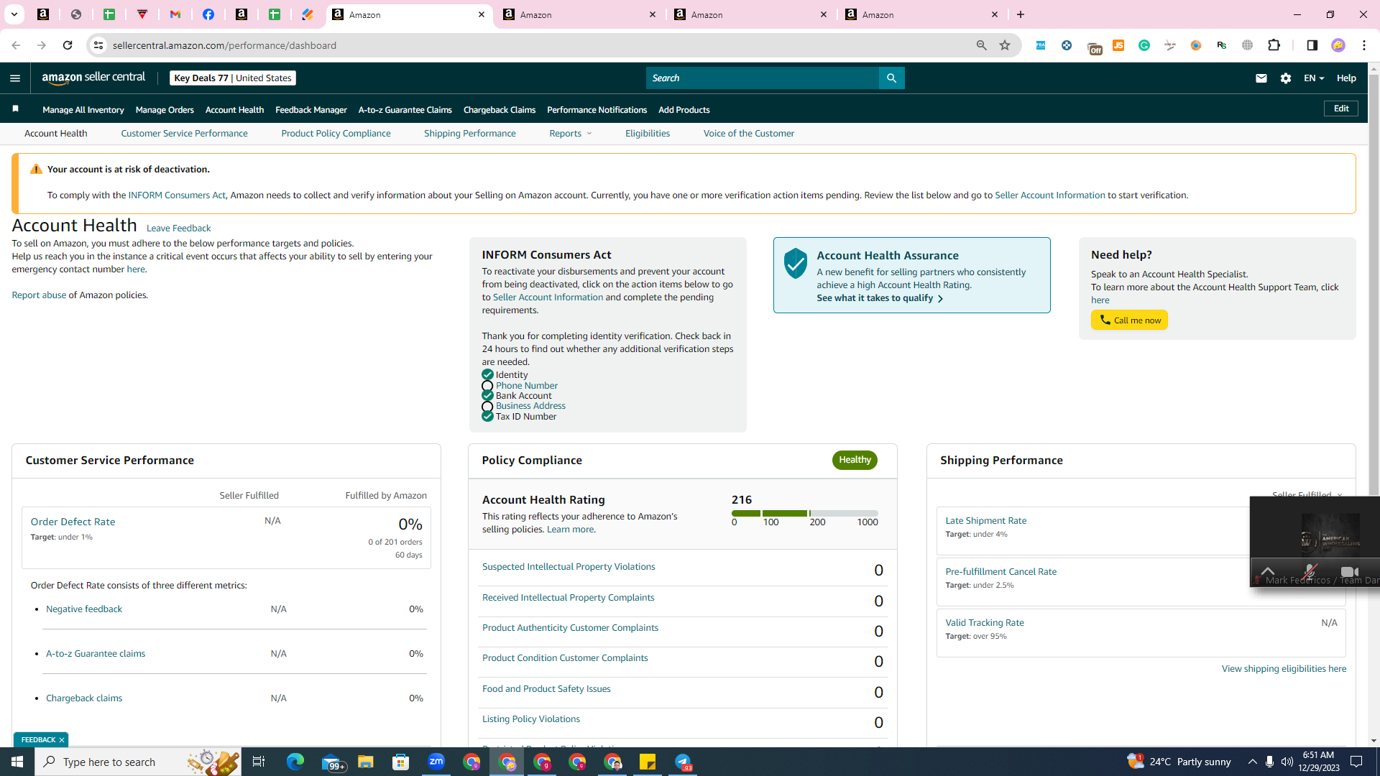The height and width of the screenshot is (776, 1380).
Task: Click the Grammarly extension icon
Action: point(1144,45)
